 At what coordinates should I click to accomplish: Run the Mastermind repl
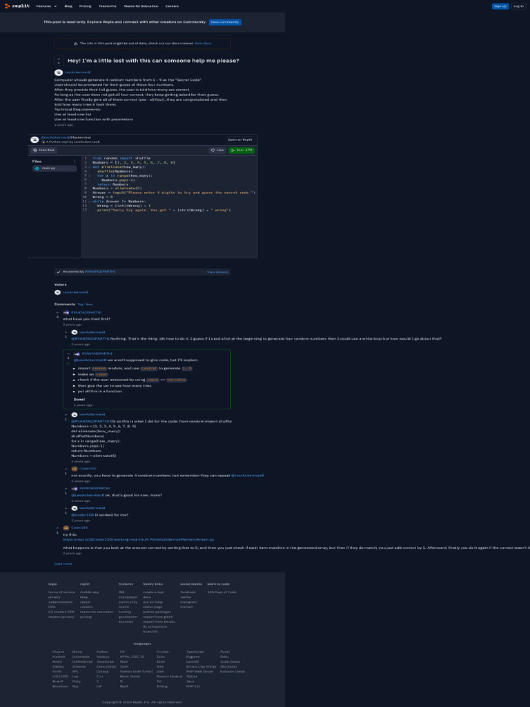click(242, 150)
